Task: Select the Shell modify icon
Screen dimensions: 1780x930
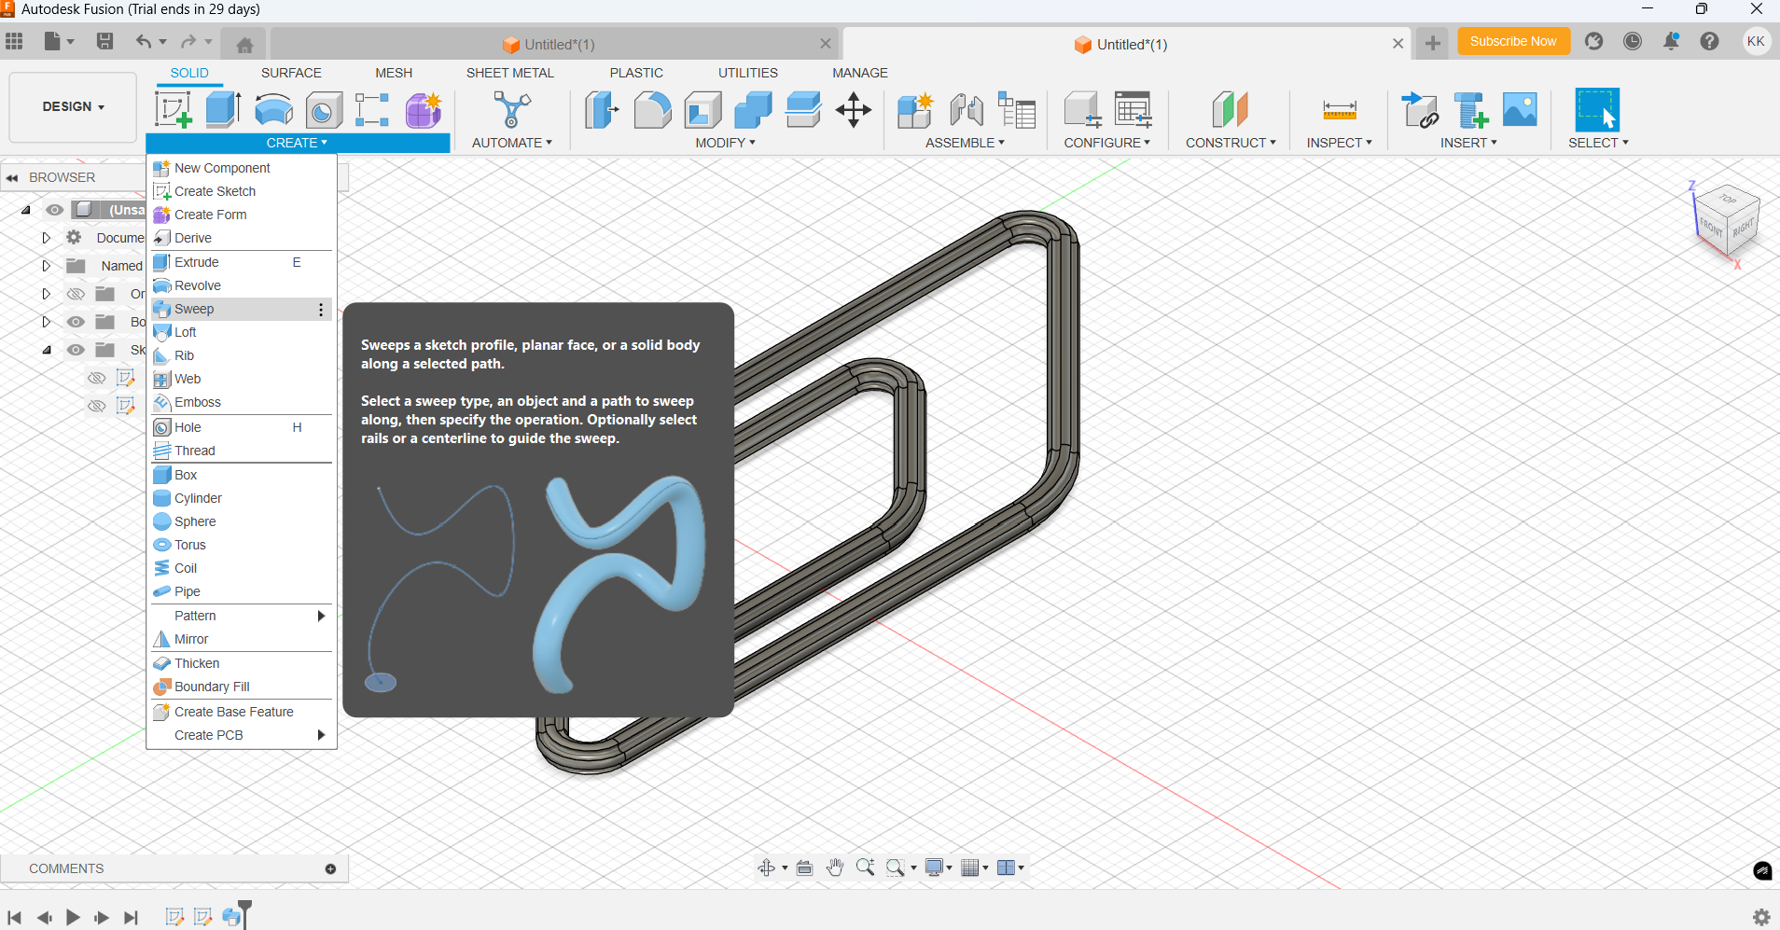Action: 702,109
